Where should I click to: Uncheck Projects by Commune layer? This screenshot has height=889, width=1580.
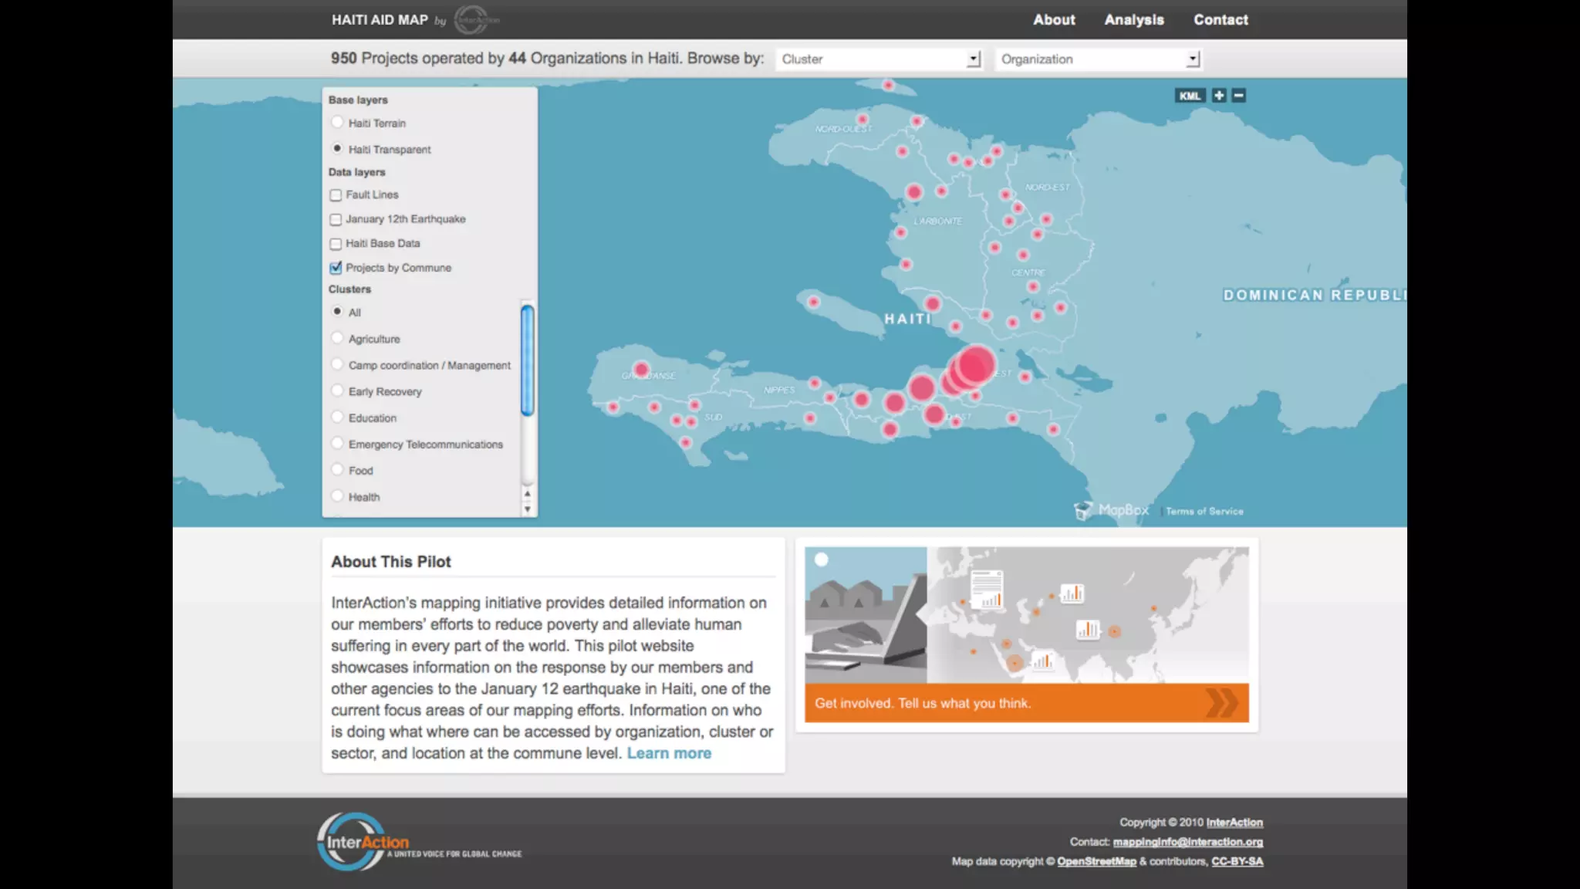tap(336, 268)
